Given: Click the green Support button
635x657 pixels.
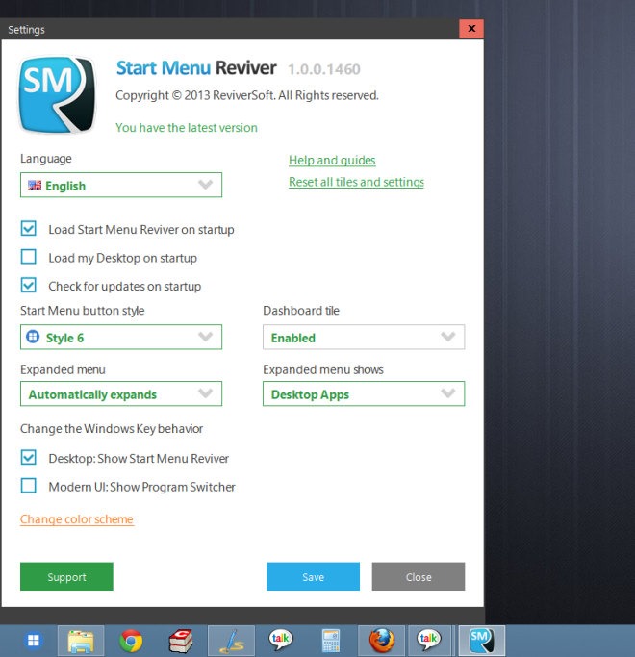Looking at the screenshot, I should (x=66, y=576).
